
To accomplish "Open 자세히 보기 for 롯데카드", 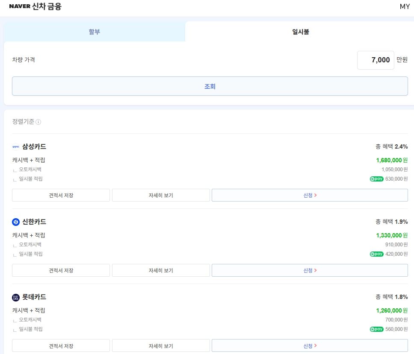I will [x=161, y=345].
